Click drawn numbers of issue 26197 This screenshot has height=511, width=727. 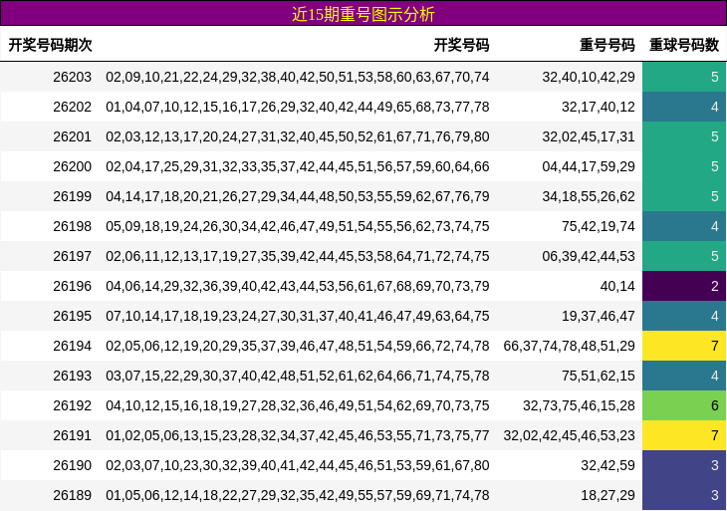pyautogui.click(x=298, y=256)
